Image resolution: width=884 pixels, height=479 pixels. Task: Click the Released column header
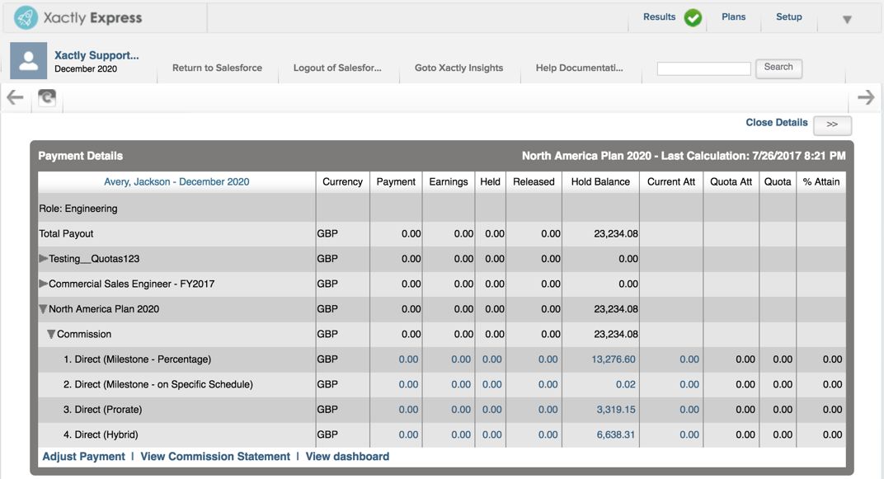[x=534, y=181]
